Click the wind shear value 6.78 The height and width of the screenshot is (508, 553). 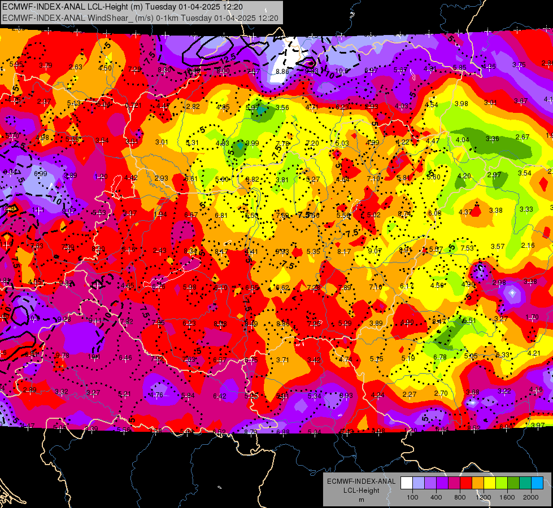(440, 357)
